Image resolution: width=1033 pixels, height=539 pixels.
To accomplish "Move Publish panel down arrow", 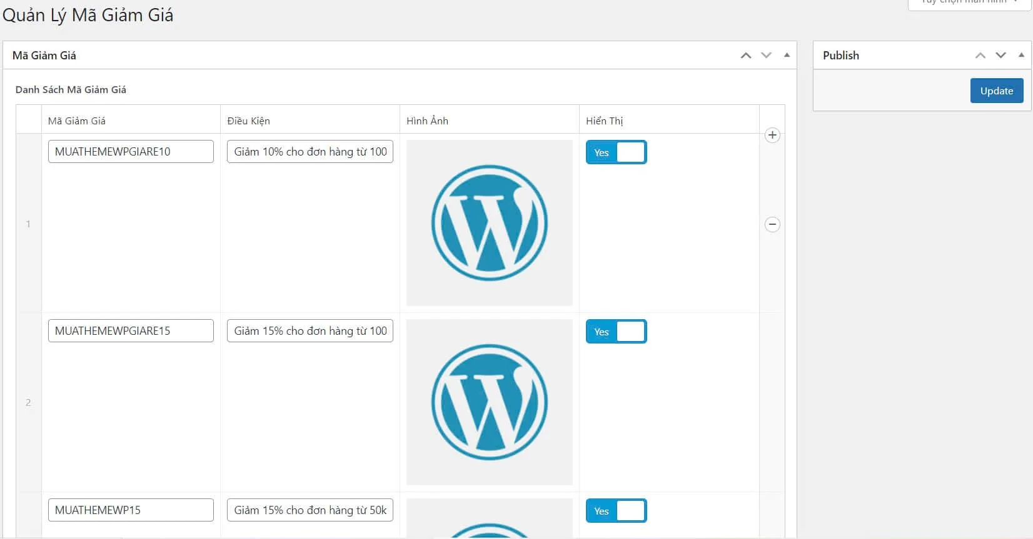I will tap(1000, 56).
